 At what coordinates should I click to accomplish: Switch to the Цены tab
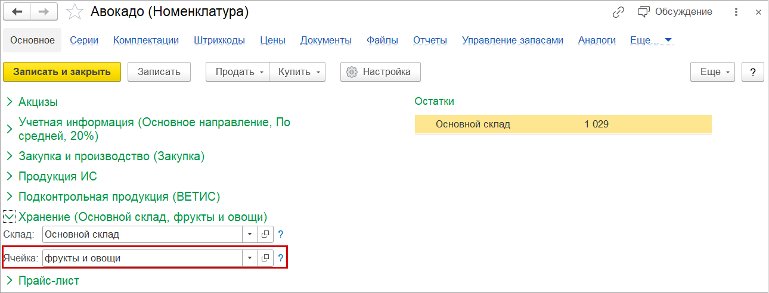coord(272,40)
